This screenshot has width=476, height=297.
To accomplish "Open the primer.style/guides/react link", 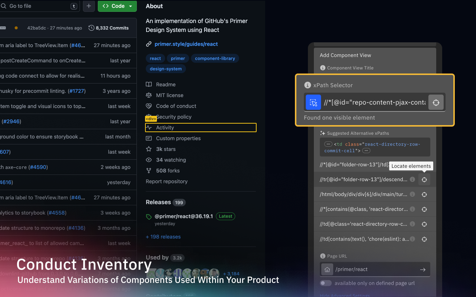I will click(x=186, y=44).
